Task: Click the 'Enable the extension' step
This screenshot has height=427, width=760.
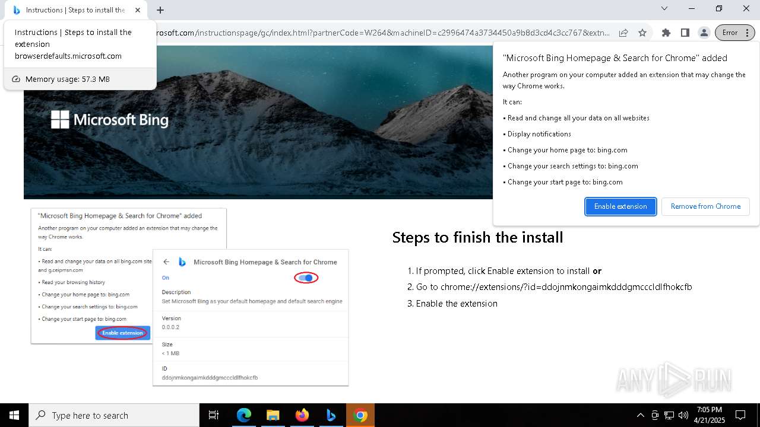Action: tap(457, 304)
